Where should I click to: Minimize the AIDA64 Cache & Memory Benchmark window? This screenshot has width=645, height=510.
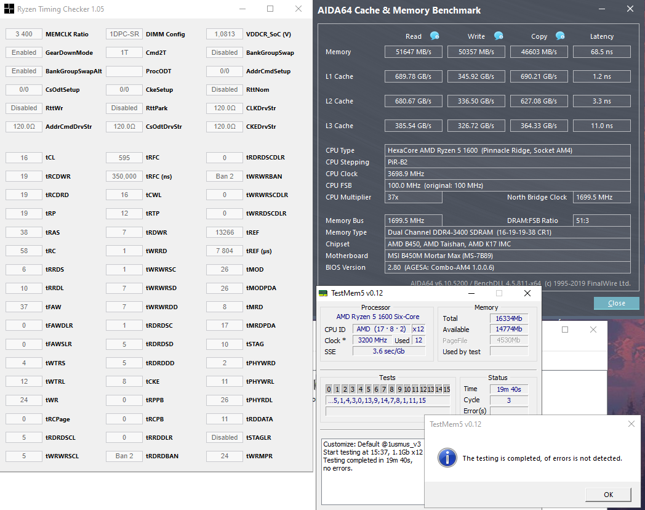(x=602, y=9)
